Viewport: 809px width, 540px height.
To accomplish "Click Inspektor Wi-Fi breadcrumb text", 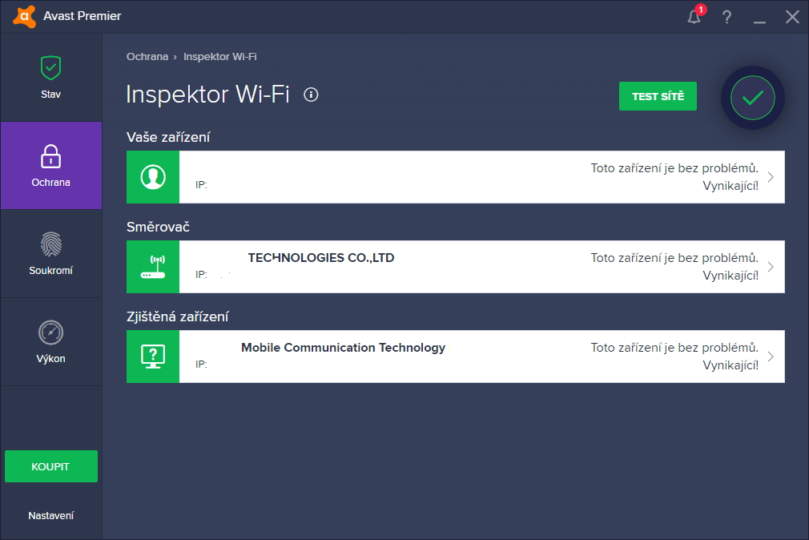I will click(219, 56).
